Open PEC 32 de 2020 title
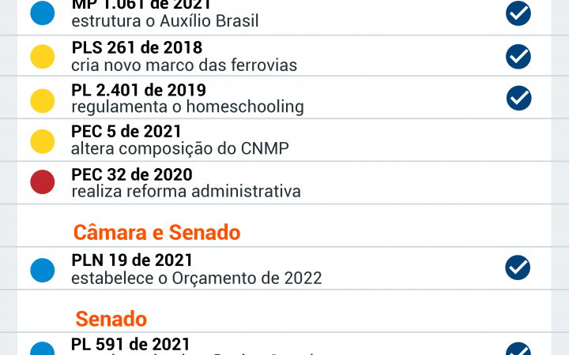 click(132, 174)
